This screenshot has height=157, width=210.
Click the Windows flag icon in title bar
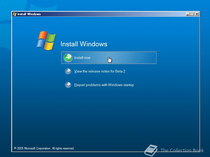[14, 14]
